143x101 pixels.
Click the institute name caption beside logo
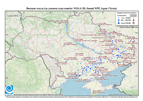38,94
